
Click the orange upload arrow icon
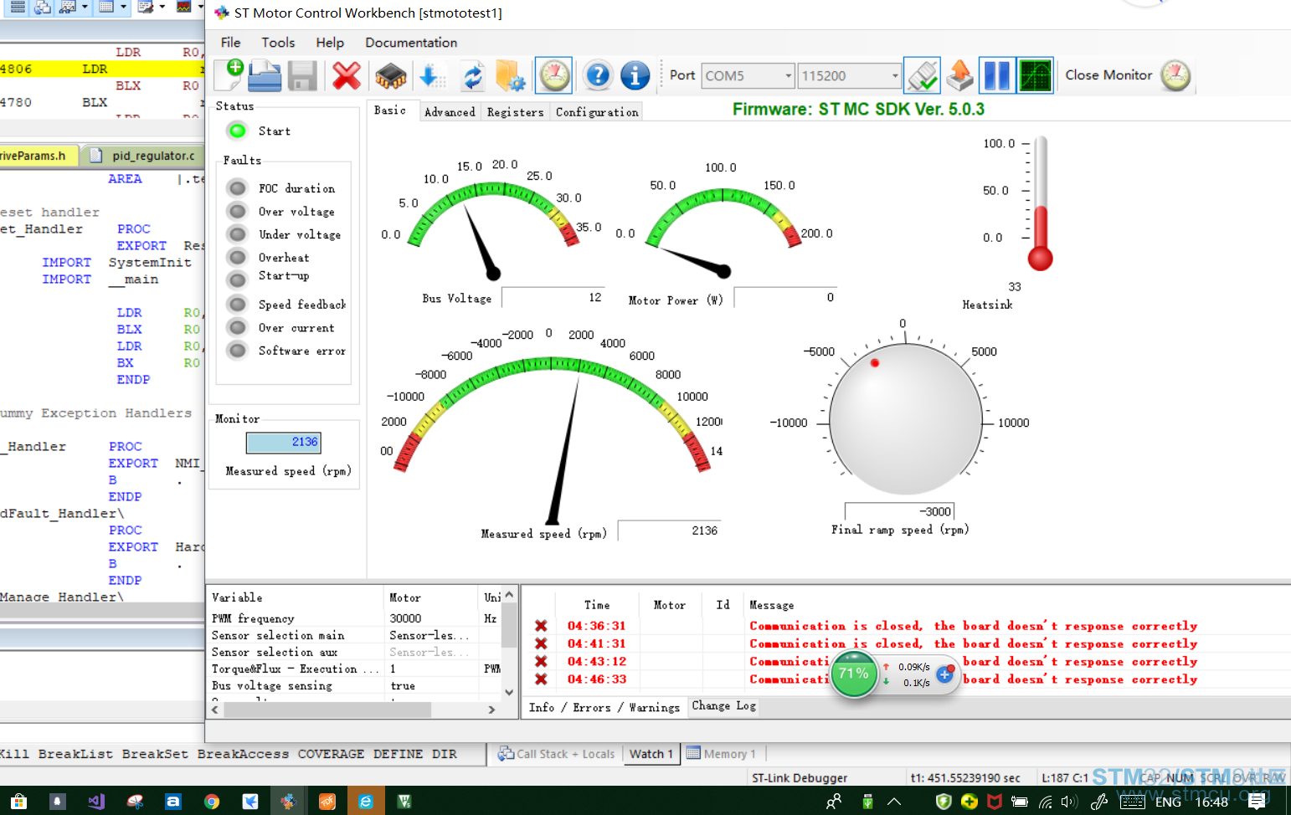point(959,75)
